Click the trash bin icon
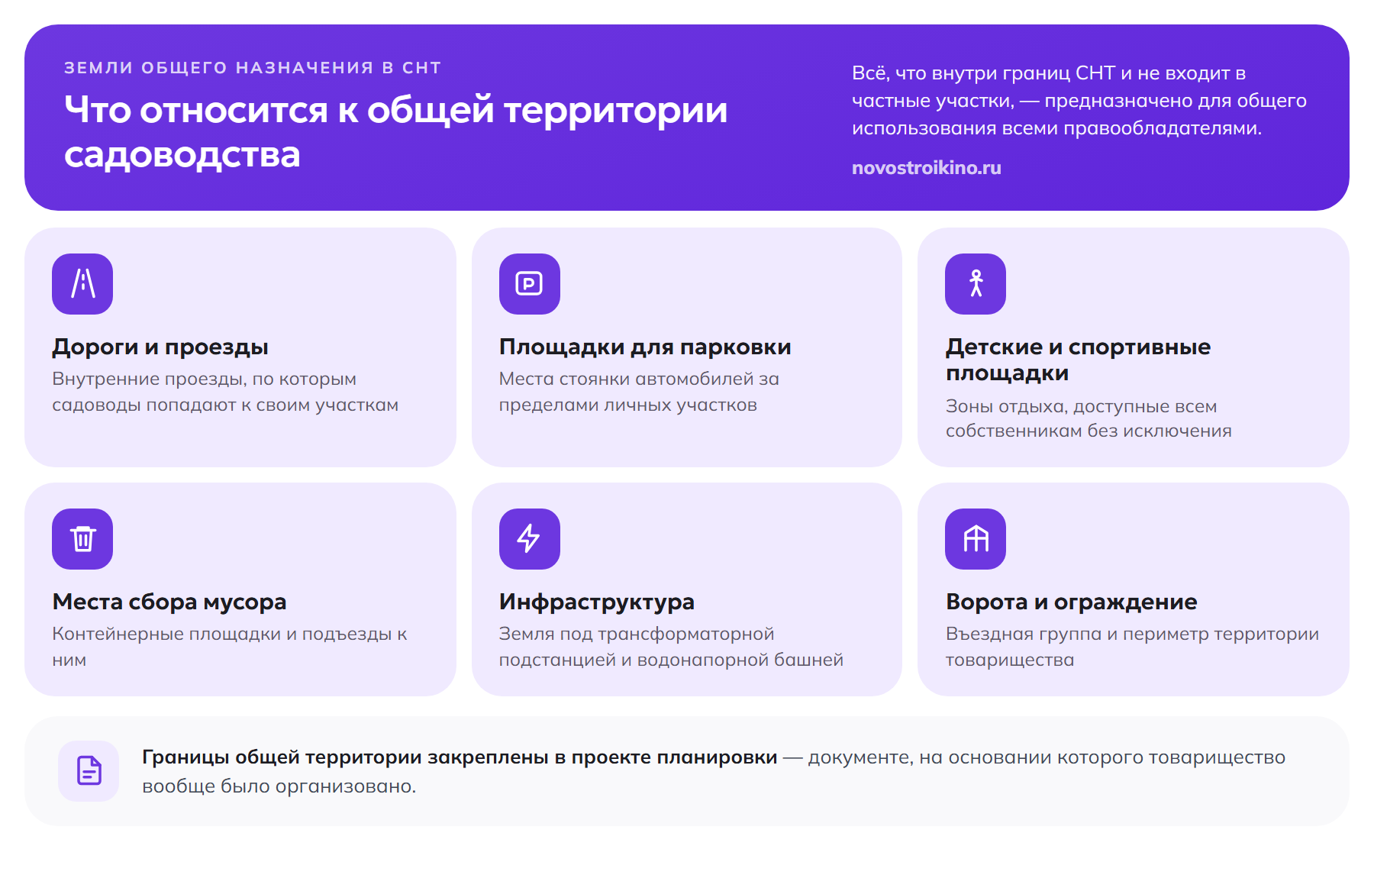This screenshot has width=1374, height=875. 82,539
